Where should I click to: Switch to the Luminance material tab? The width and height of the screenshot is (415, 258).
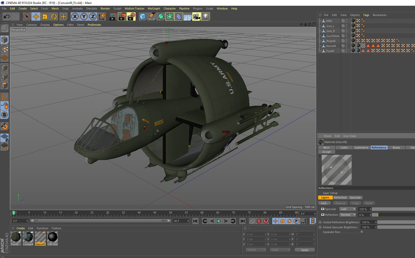361,147
